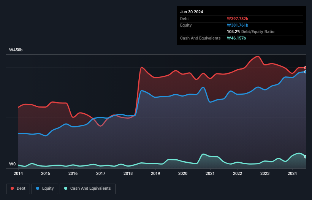This screenshot has height=200, width=312.
Task: Click the red Debt endpoint marker
Action: (306, 68)
